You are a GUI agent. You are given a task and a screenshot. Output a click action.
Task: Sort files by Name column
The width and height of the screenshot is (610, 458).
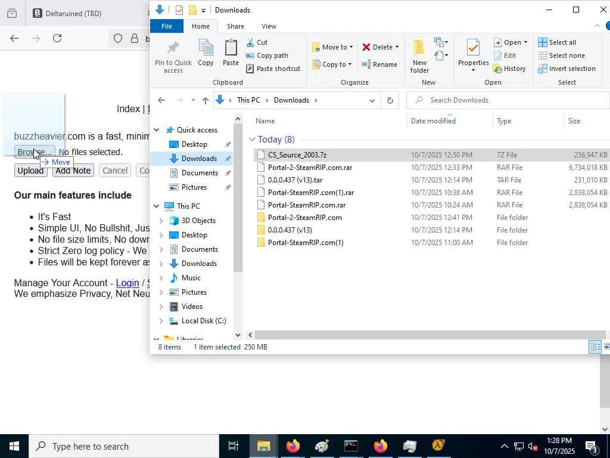[x=265, y=120]
